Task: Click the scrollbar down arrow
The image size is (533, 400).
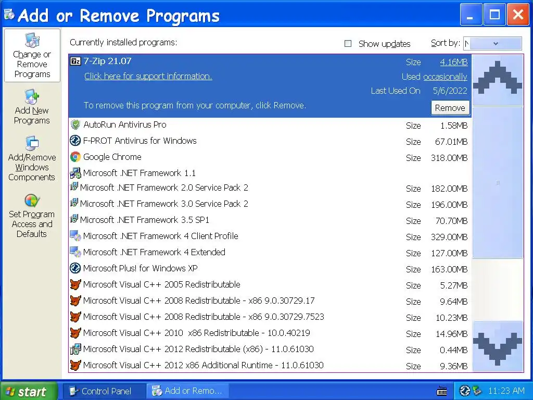Action: (x=498, y=346)
